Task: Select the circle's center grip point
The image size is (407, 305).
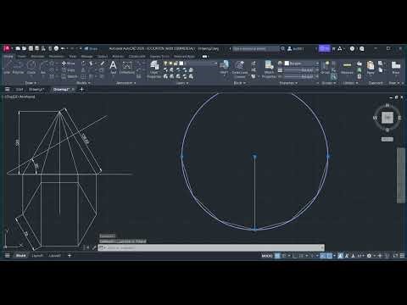Action: click(x=254, y=156)
